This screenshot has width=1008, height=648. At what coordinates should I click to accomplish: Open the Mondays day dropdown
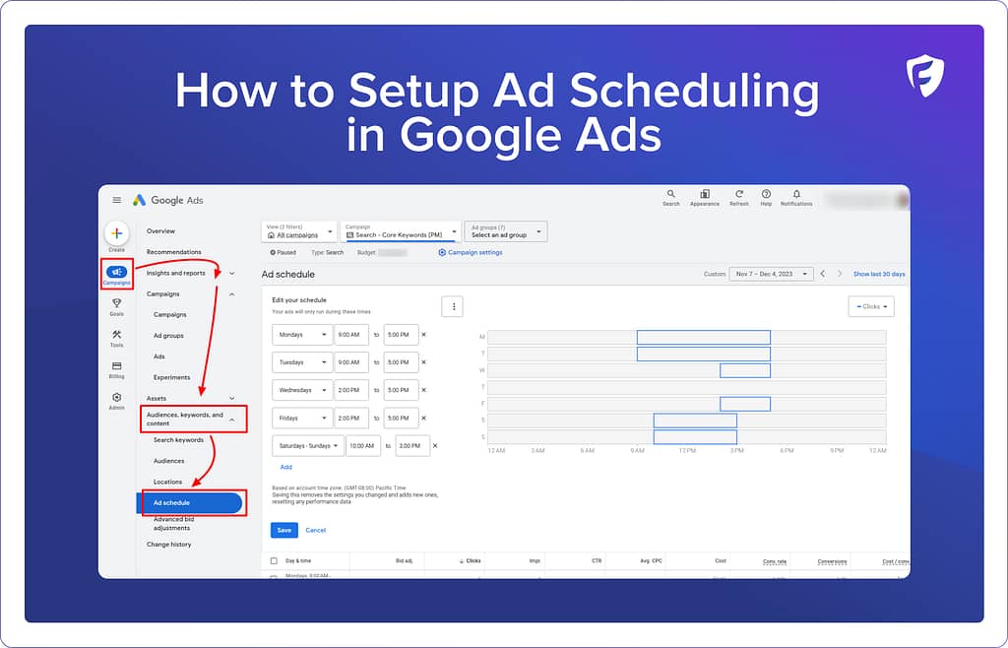point(301,335)
